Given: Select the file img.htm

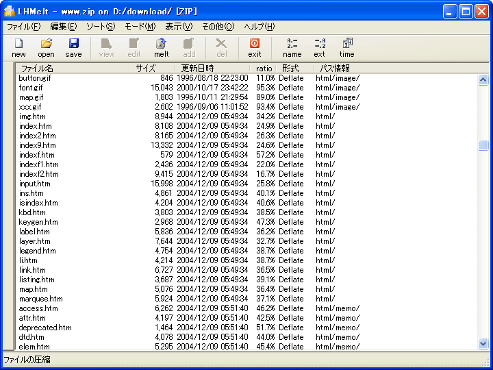Looking at the screenshot, I should (x=32, y=116).
